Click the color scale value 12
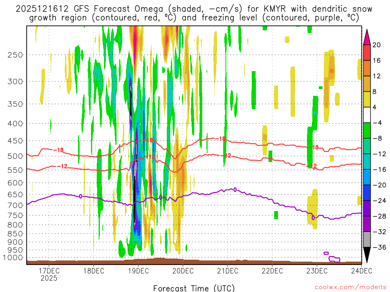This screenshot has width=390, height=292. [x=377, y=76]
